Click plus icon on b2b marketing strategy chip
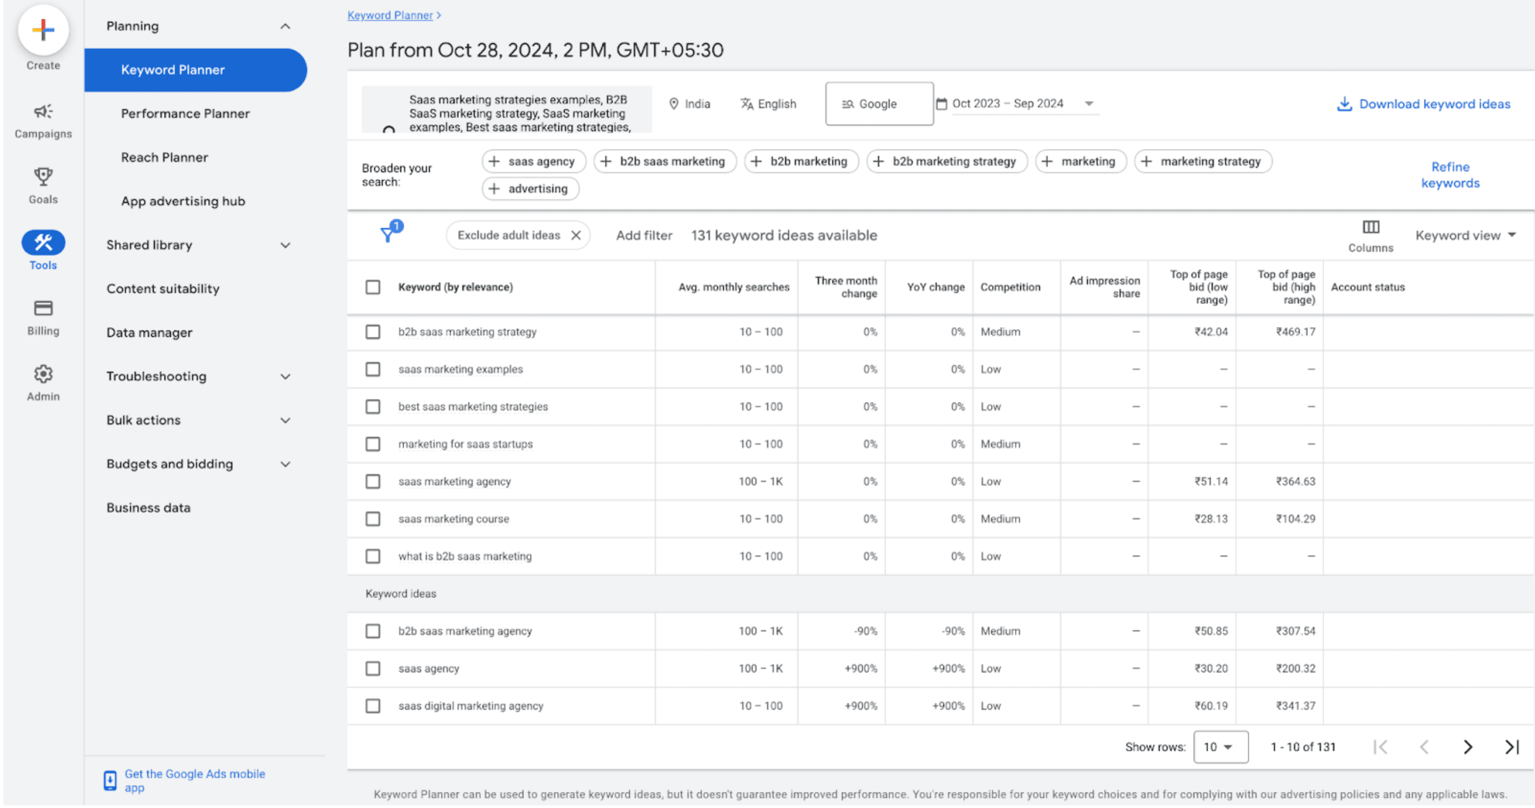The height and width of the screenshot is (808, 1535). click(x=878, y=161)
